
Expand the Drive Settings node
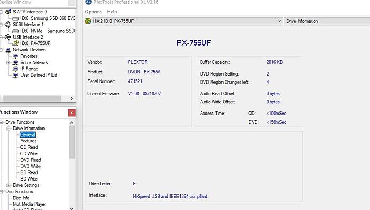8,185
